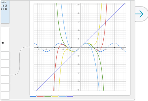Select the red curve tab below graph
Viewport: 148px width, 101px height.
coord(40,96)
